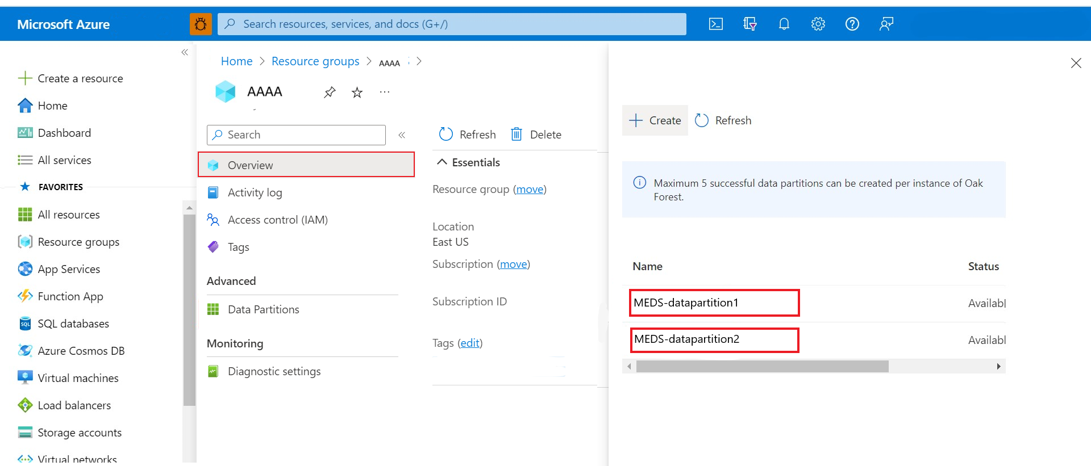This screenshot has width=1091, height=466.
Task: Refresh the data partitions list
Action: coord(723,120)
